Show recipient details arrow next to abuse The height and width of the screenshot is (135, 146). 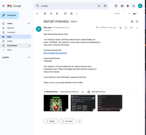click(51, 30)
